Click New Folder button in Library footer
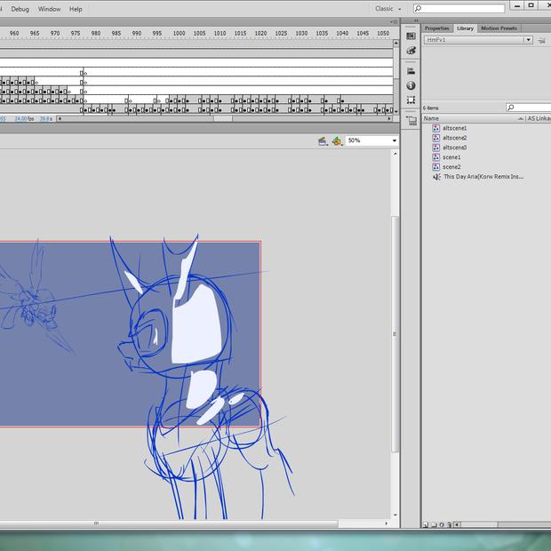The width and height of the screenshot is (551, 551). click(x=434, y=524)
